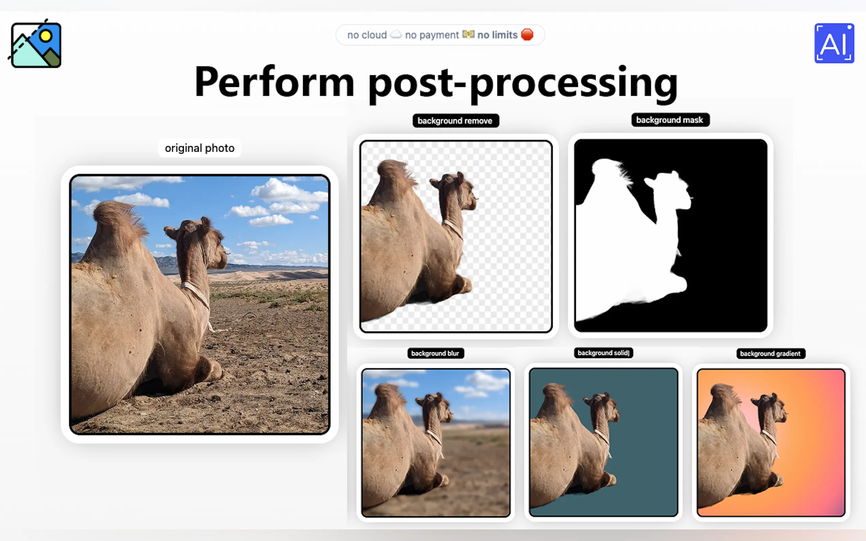Click the 'original photo' label

click(199, 148)
